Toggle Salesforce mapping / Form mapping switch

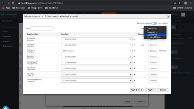154,23
